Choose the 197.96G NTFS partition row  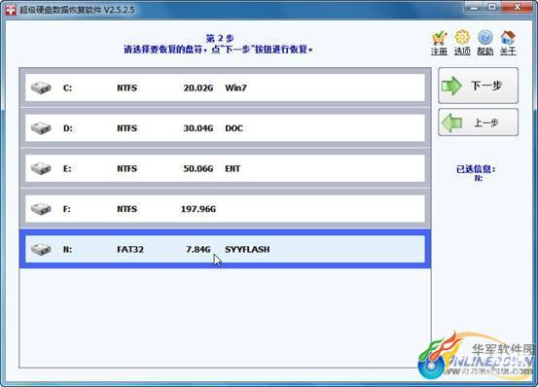[x=225, y=209]
